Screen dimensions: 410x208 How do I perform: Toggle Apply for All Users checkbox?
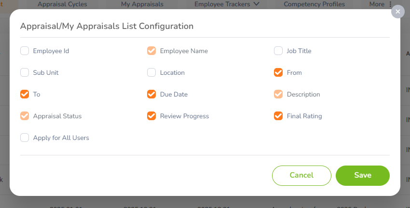pos(25,138)
